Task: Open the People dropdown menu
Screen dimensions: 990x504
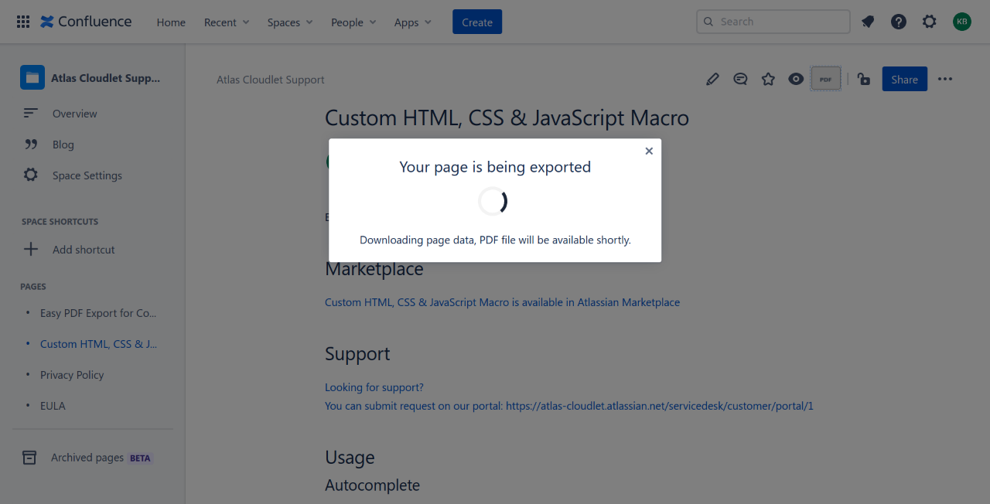Action: pos(353,22)
